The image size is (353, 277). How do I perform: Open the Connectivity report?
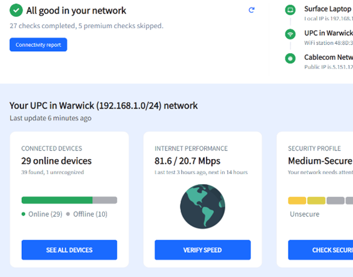(38, 44)
